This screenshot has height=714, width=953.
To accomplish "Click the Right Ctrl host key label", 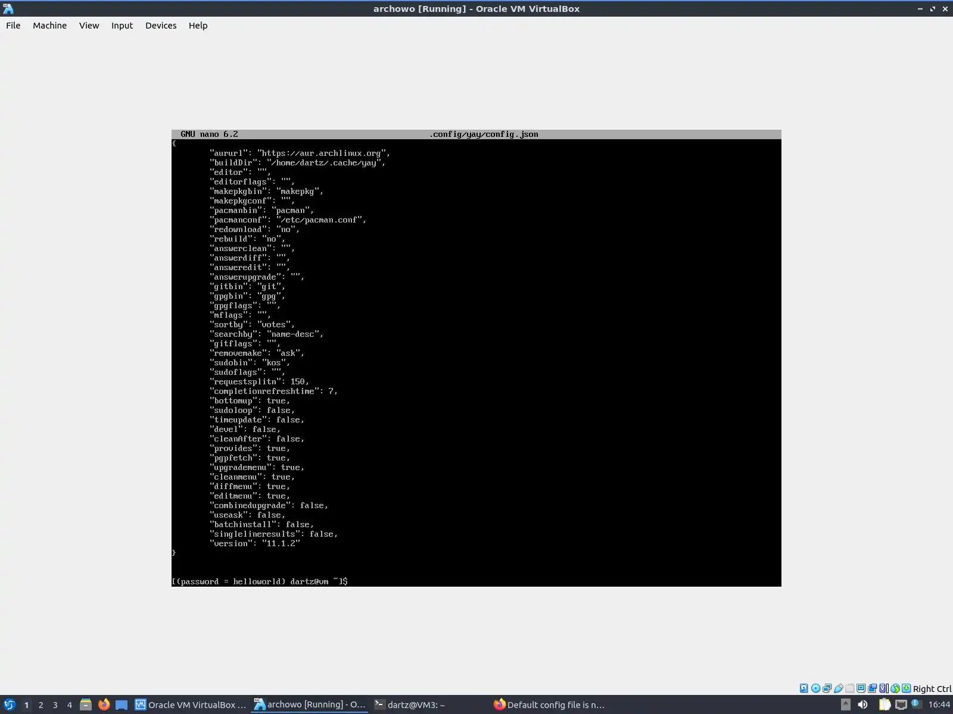I will pyautogui.click(x=932, y=689).
